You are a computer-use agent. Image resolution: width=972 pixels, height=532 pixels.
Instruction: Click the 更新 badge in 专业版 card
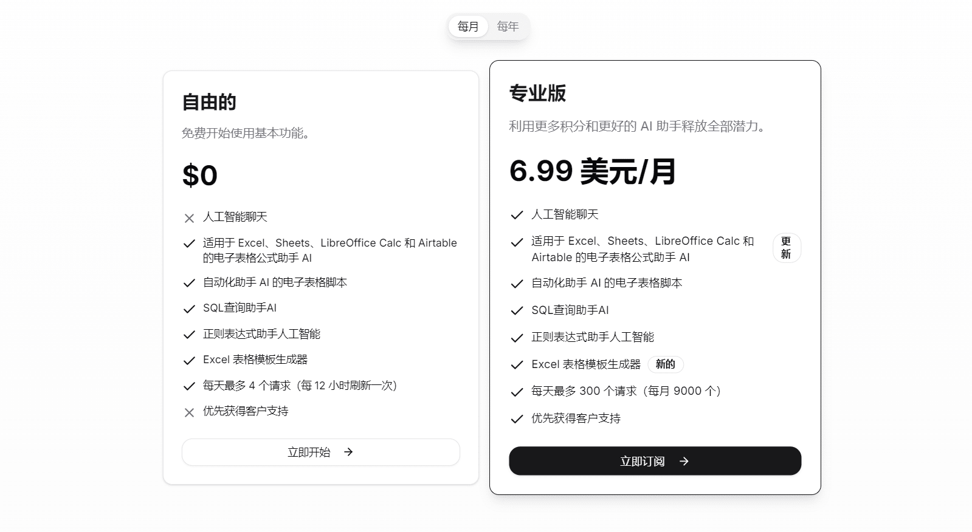pyautogui.click(x=785, y=248)
